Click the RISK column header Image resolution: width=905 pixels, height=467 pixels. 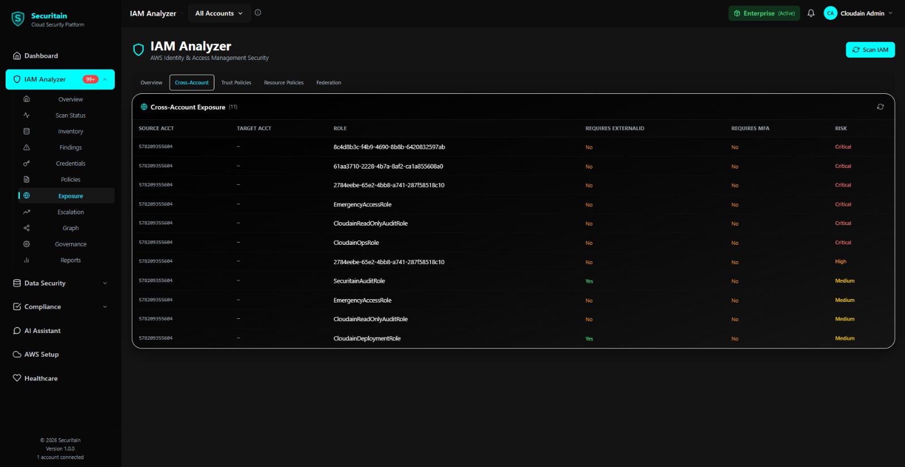click(841, 128)
